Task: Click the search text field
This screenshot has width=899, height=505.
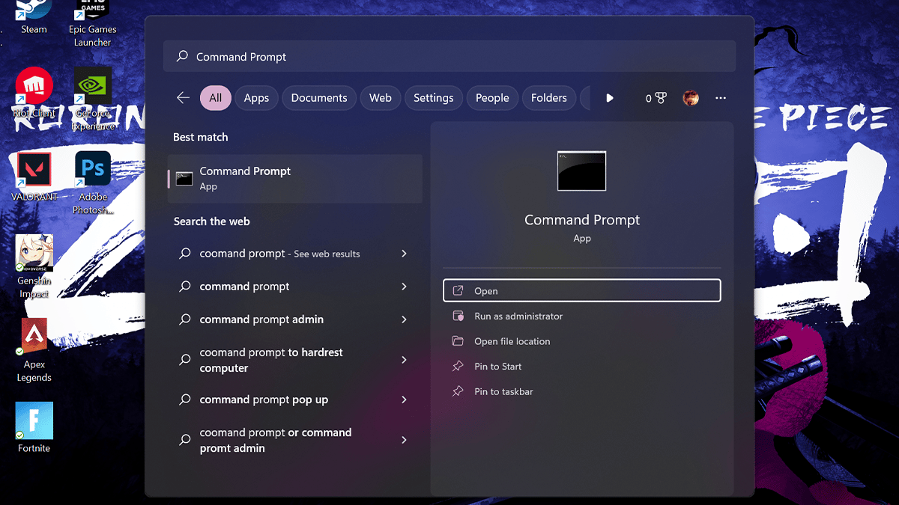Action: coord(449,57)
